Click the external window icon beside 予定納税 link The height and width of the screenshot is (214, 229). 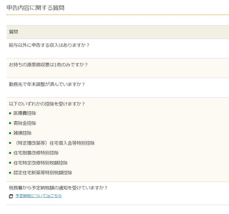click(x=11, y=196)
